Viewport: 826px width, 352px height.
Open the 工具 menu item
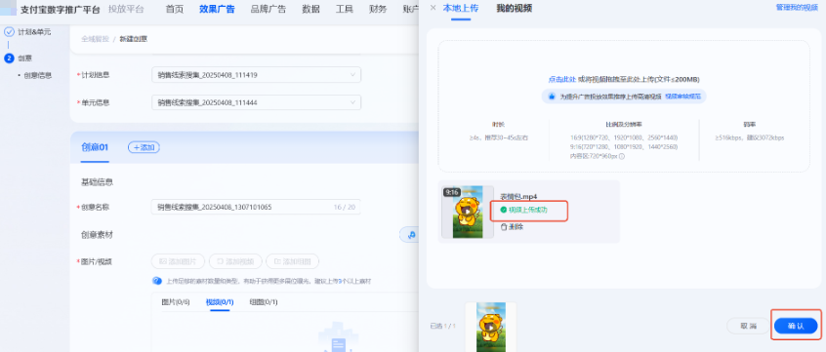(345, 9)
